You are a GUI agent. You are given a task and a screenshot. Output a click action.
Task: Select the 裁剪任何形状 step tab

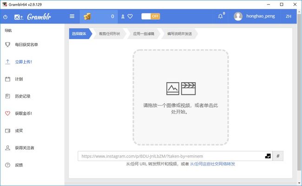click(109, 34)
